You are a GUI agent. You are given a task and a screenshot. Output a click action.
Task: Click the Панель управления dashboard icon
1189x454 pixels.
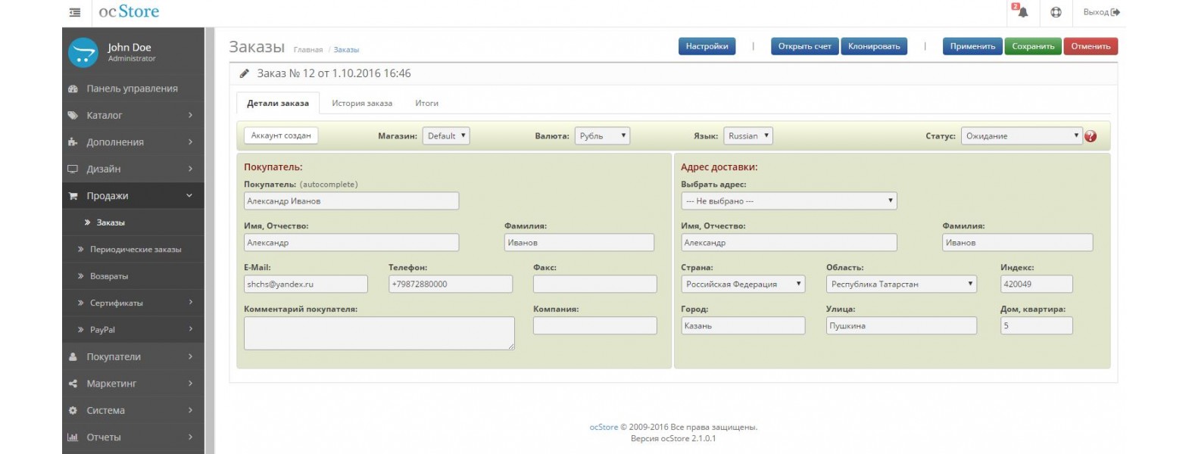tap(73, 89)
